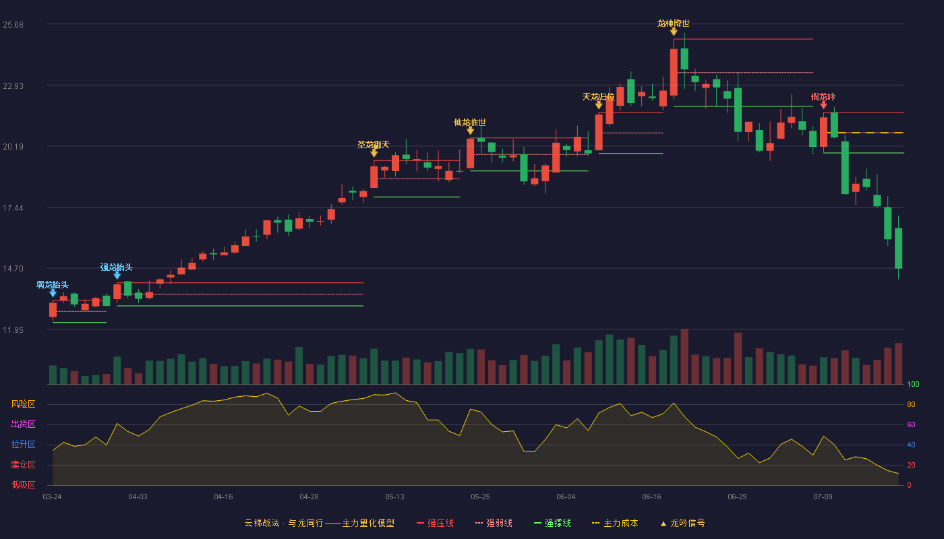This screenshot has width=944, height=539.
Task: Click the yellow arrow under 仙龙临世
Action: tap(471, 131)
